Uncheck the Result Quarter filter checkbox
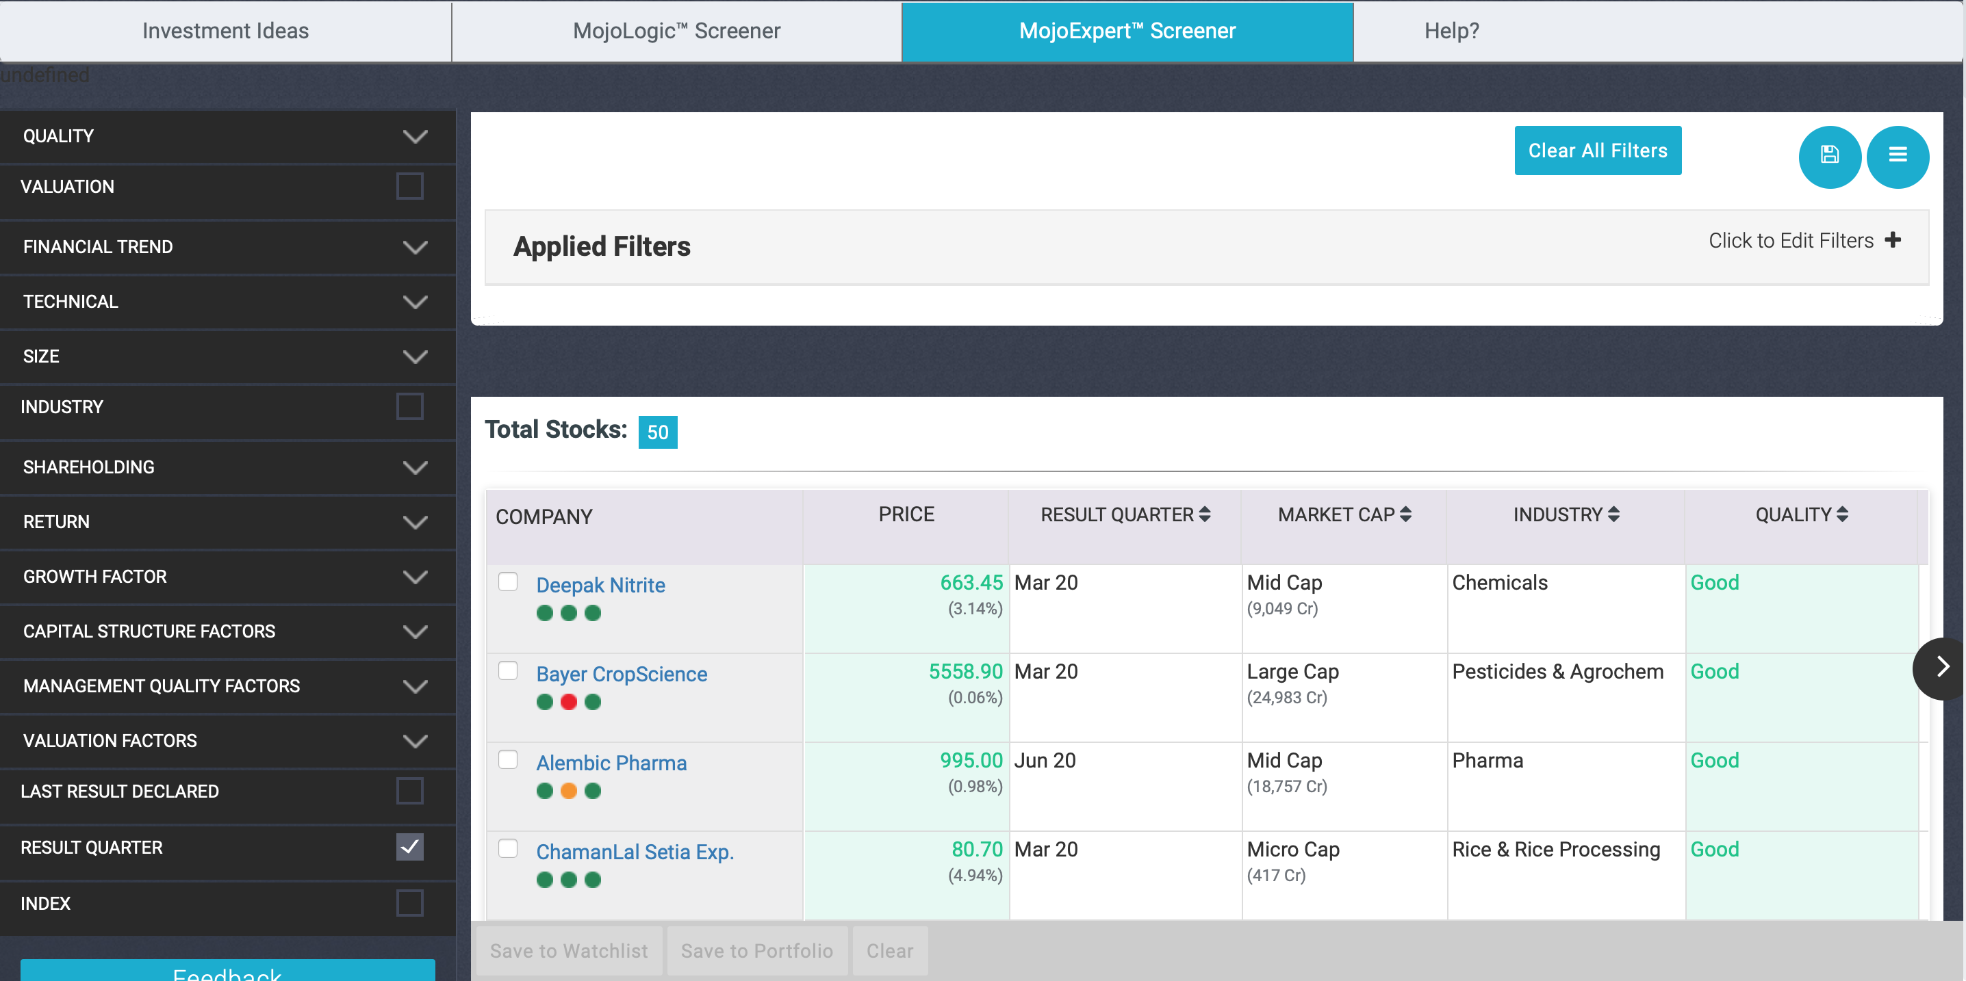Image resolution: width=1966 pixels, height=981 pixels. click(x=410, y=847)
